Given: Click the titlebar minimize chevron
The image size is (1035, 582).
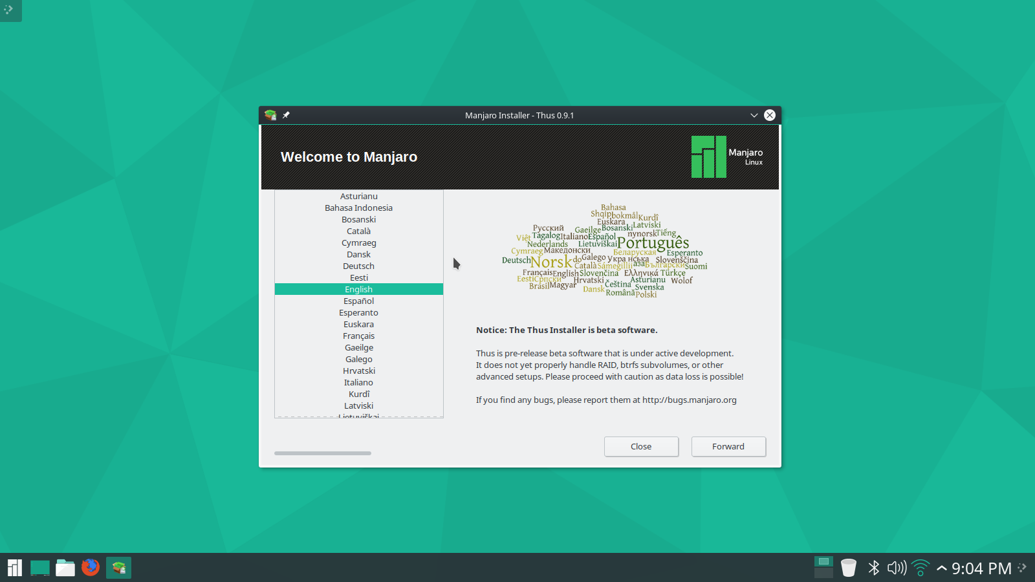Looking at the screenshot, I should pos(754,115).
